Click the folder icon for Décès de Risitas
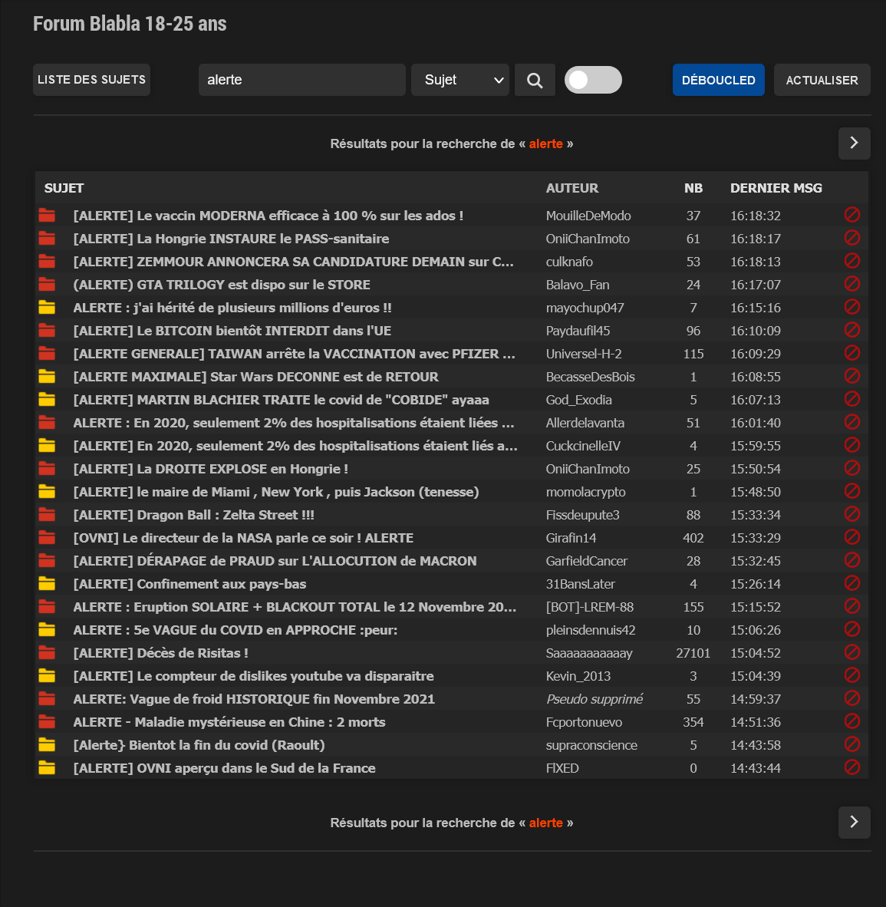Viewport: 886px width, 907px height. (x=47, y=653)
